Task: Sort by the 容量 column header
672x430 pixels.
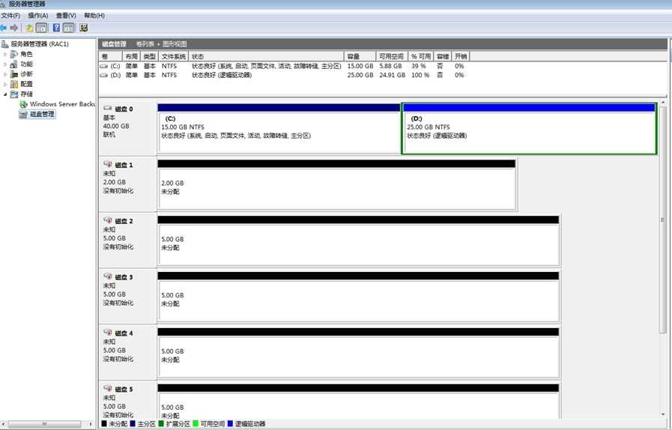Action: (x=360, y=57)
